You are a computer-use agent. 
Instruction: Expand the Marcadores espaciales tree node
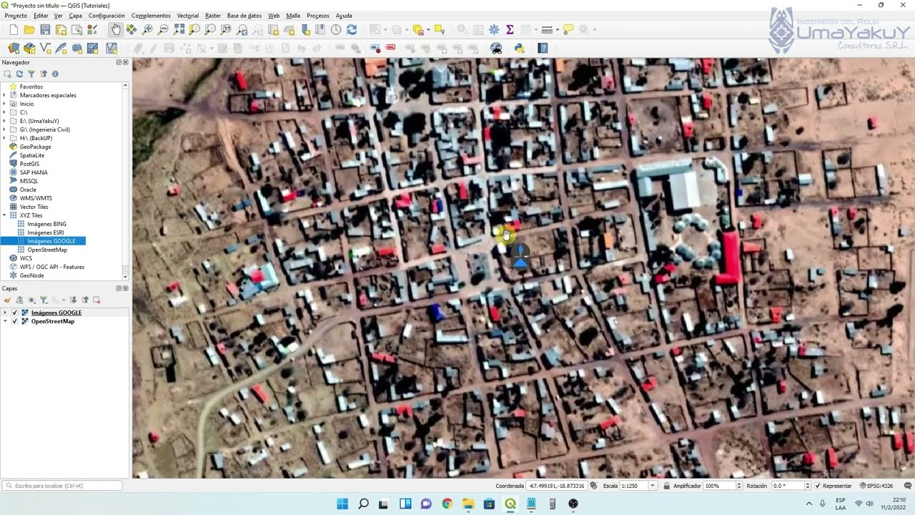click(x=4, y=95)
